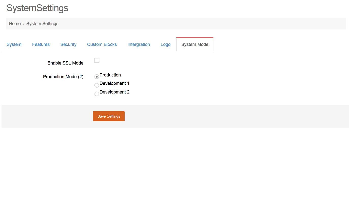Click the SystemSettings page heading
This screenshot has height=202, width=349.
[37, 8]
